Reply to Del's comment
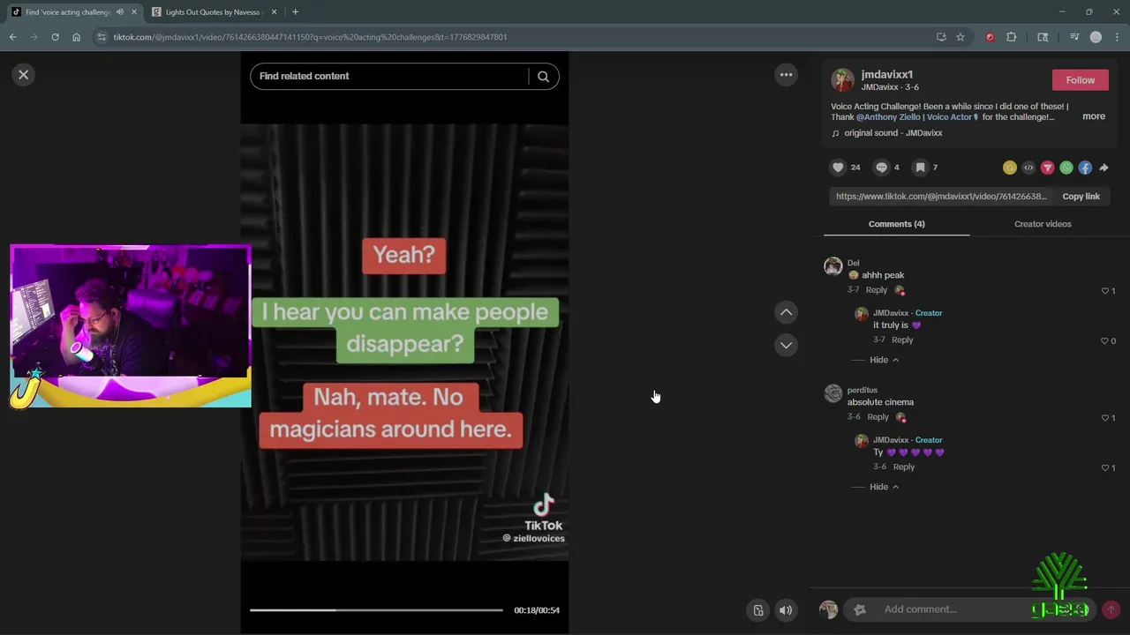This screenshot has height=635, width=1130. [877, 290]
